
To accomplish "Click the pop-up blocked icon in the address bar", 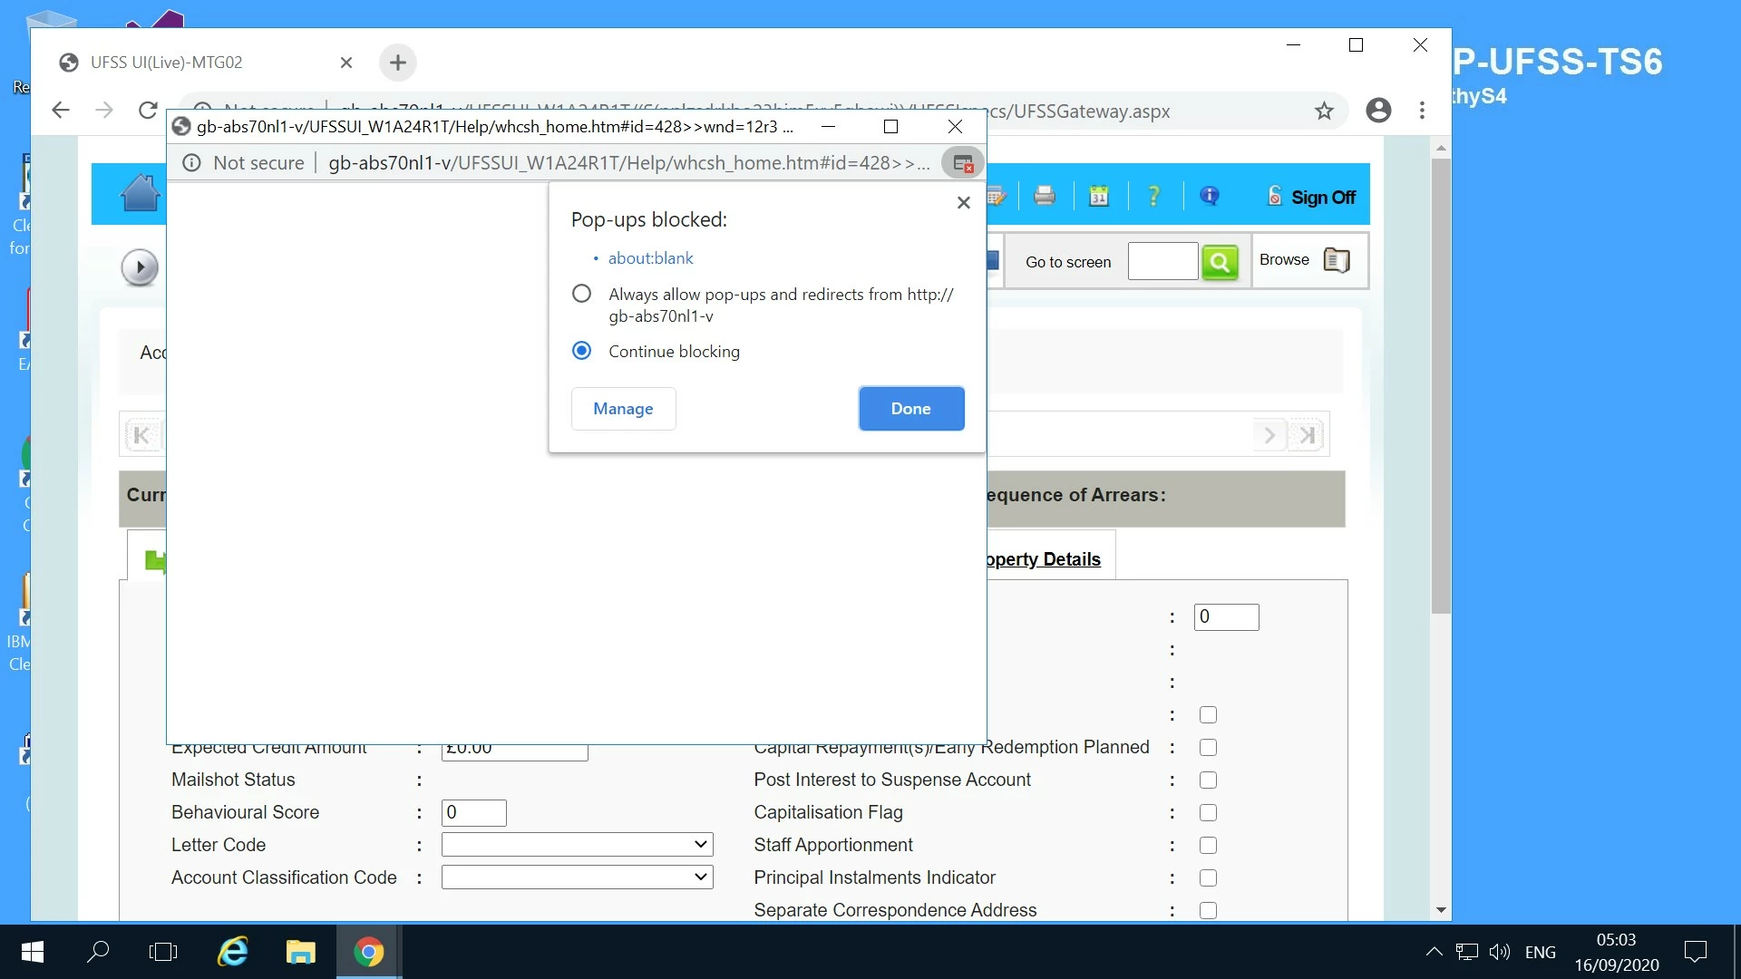I will point(963,163).
